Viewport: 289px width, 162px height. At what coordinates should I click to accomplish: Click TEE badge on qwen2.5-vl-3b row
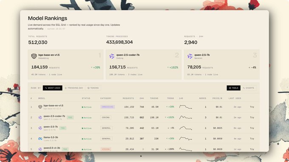pyautogui.click(x=65, y=149)
